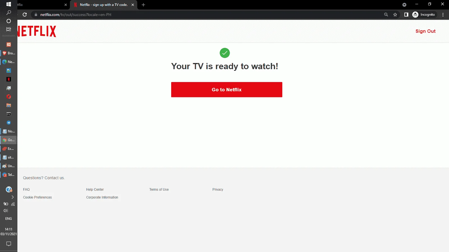Open the Un... taskbar application
The image size is (449, 252).
coord(9,166)
